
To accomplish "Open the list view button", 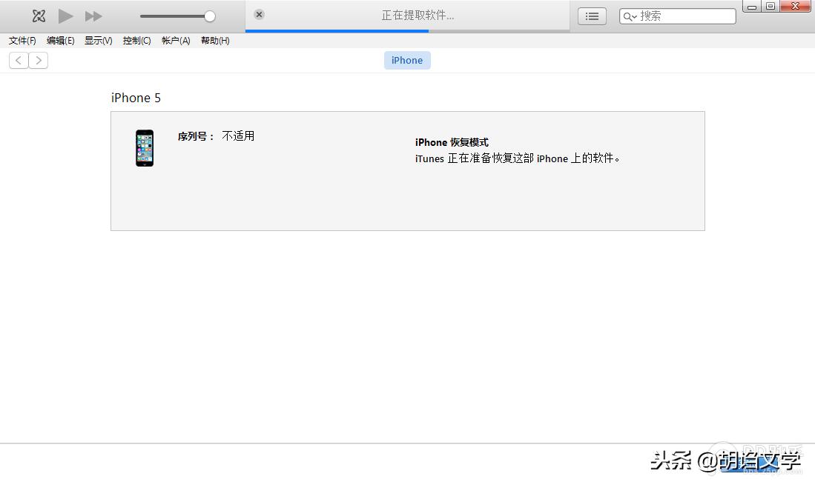I will pyautogui.click(x=592, y=16).
